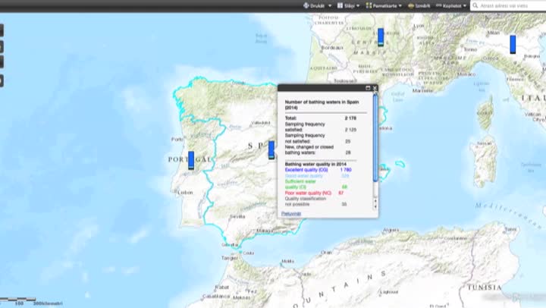Viewport: 546px width, 308px height.
Task: Maximize the Spain info popup
Action: point(368,88)
